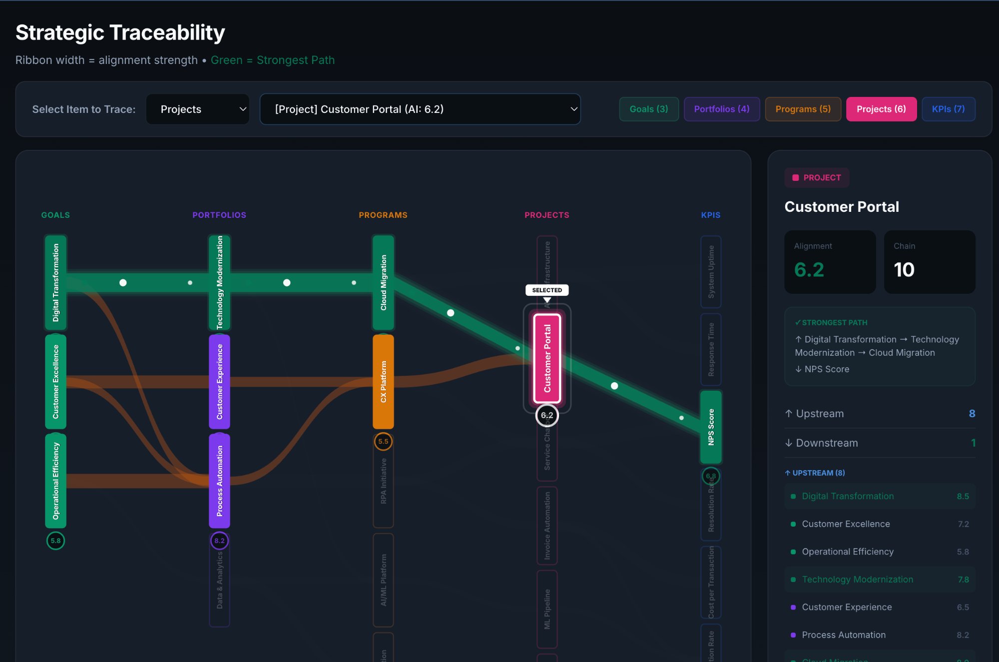Toggle the Goals (3) filter chip
This screenshot has width=999, height=662.
tap(648, 109)
